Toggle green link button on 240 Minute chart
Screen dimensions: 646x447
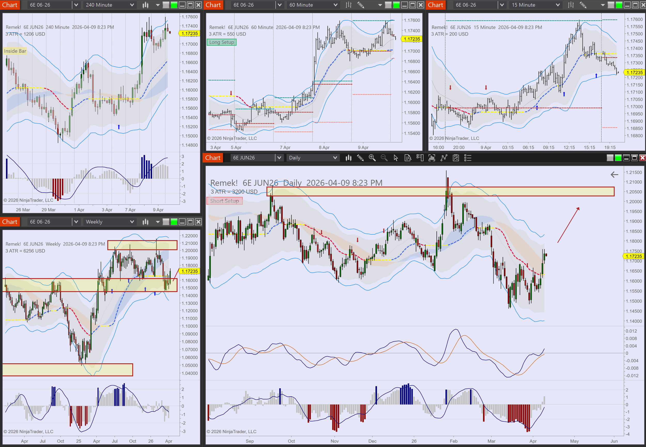pos(174,5)
